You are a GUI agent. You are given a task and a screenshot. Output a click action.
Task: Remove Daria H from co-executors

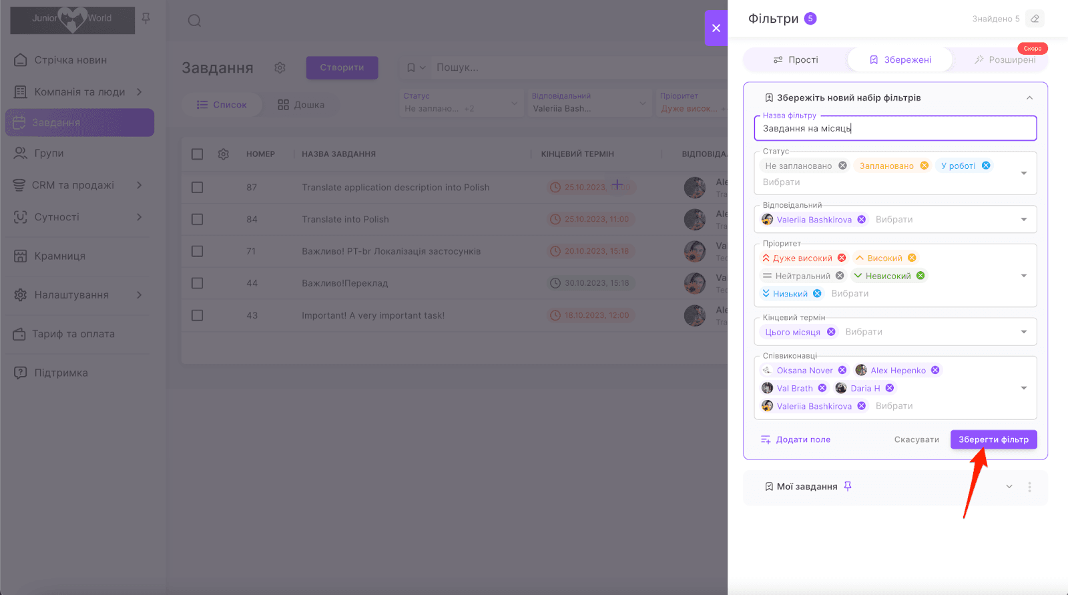tap(890, 389)
